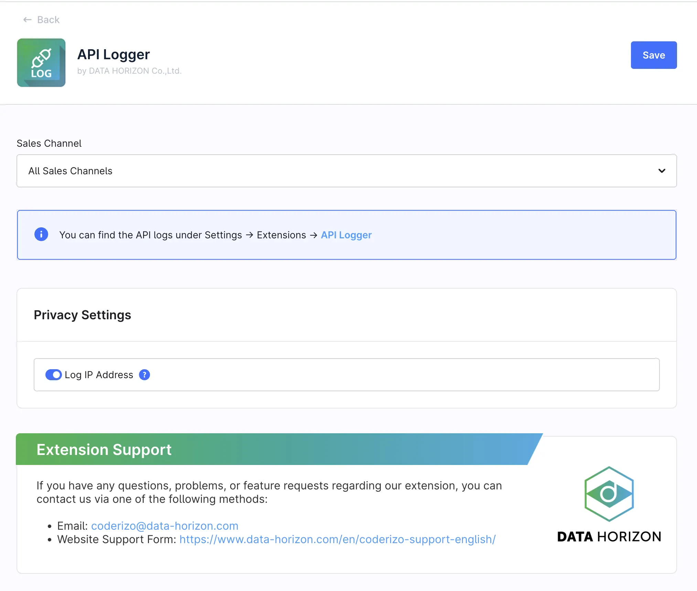Viewport: 697px width, 591px height.
Task: Toggle the Log IP Address switch
Action: 53,375
